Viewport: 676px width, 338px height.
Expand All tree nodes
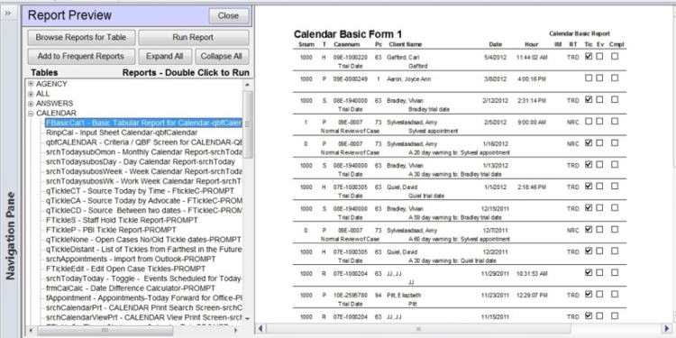point(164,56)
